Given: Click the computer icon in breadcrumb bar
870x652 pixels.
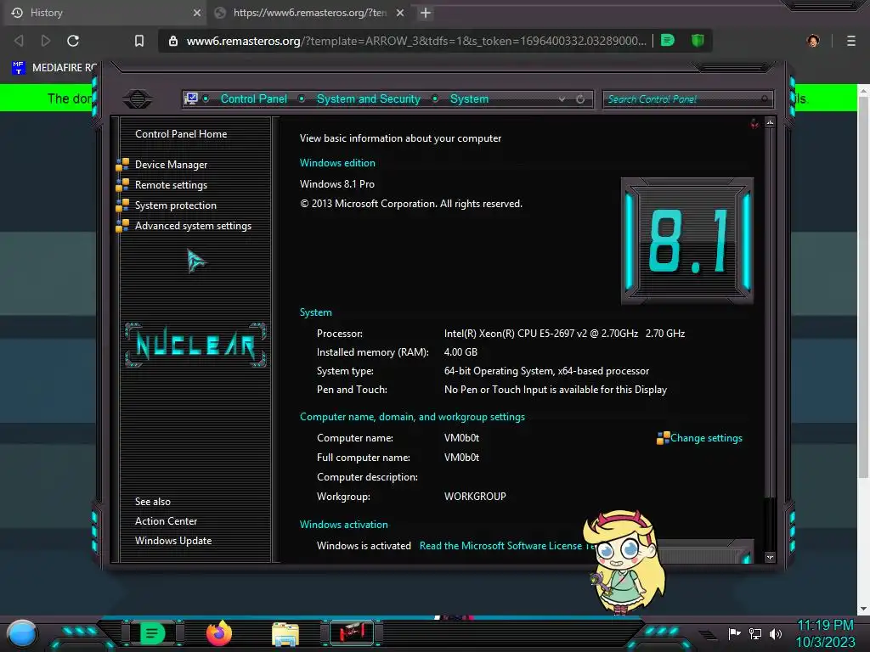Looking at the screenshot, I should [191, 98].
